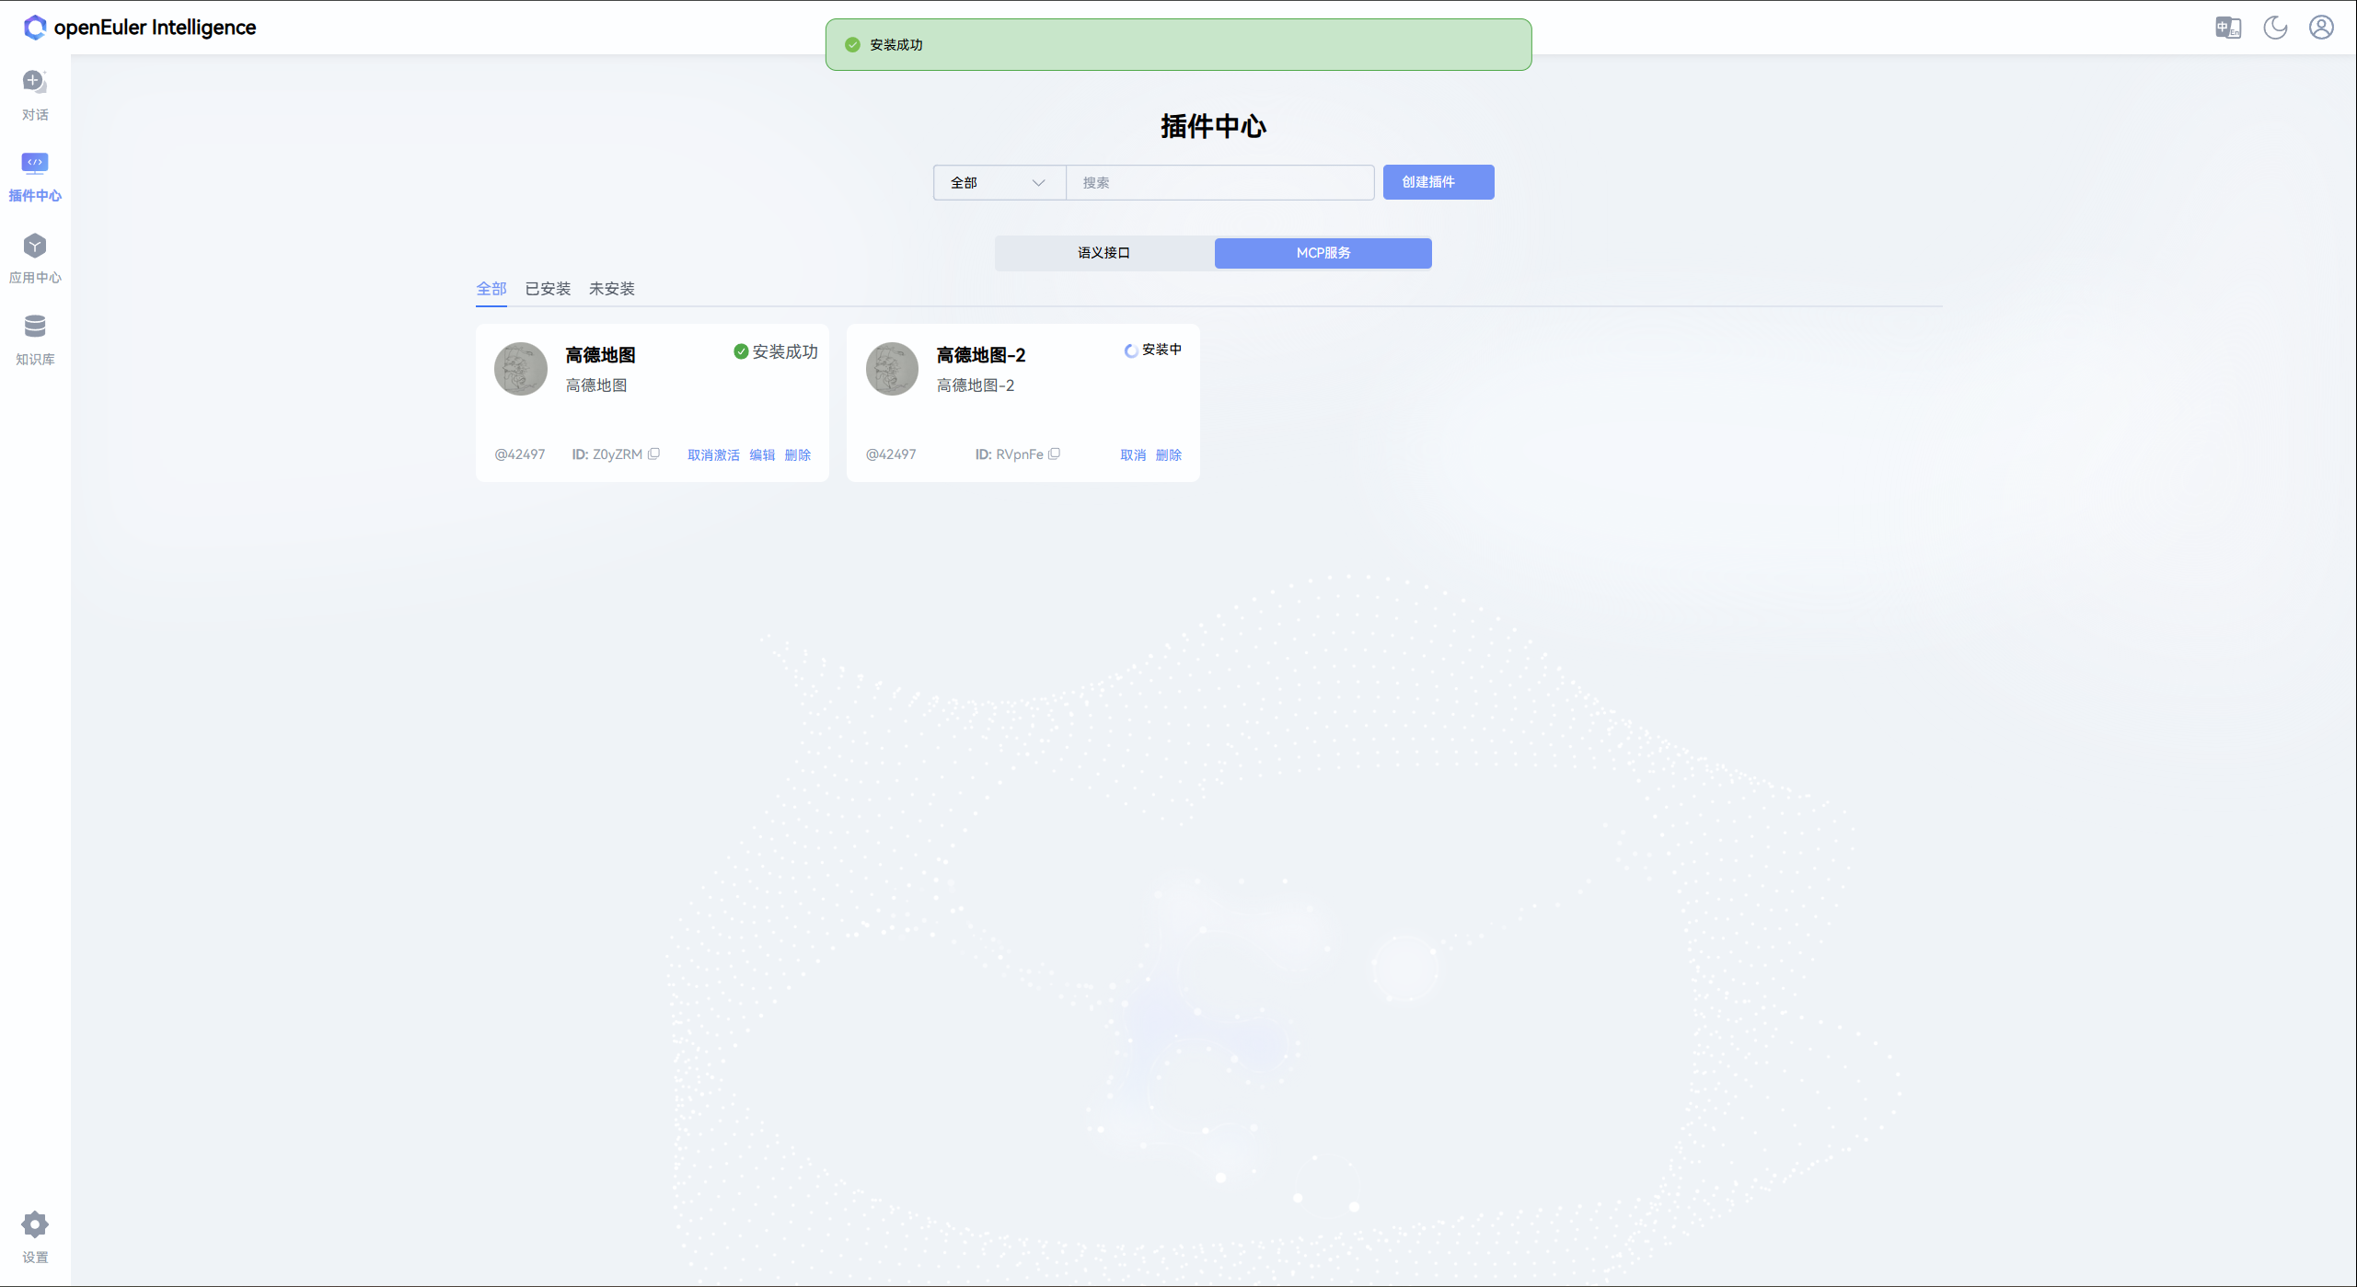Switch interface language via 中/En icon
2357x1287 pixels.
pyautogui.click(x=2228, y=28)
